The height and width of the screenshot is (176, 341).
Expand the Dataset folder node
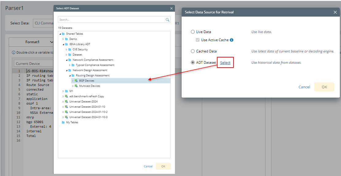(x=66, y=55)
